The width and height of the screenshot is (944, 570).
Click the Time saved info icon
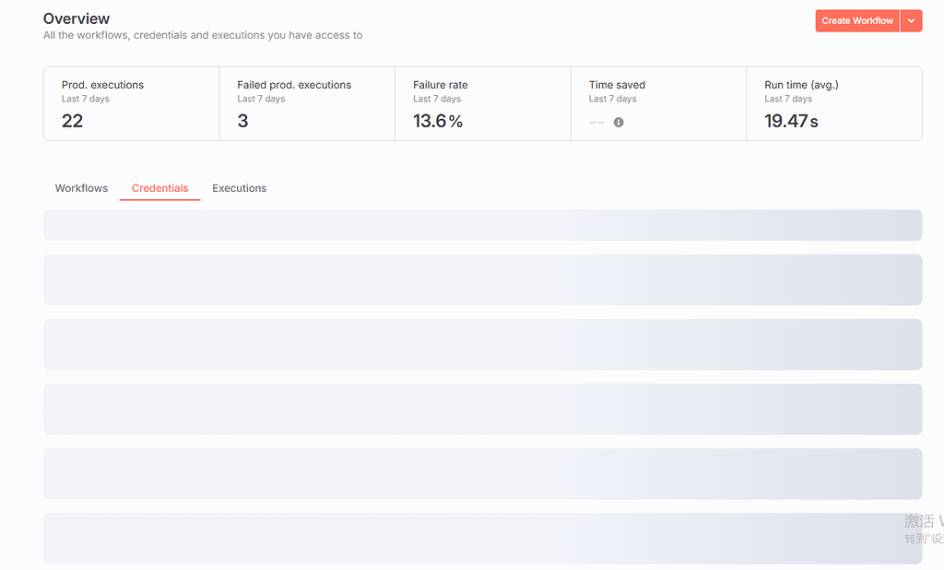619,122
